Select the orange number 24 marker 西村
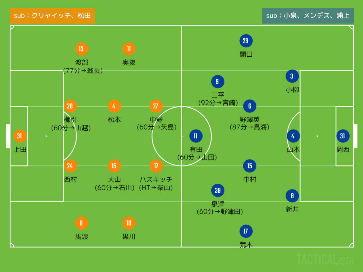Screen dimensions: 363x272 pyautogui.click(x=70, y=166)
